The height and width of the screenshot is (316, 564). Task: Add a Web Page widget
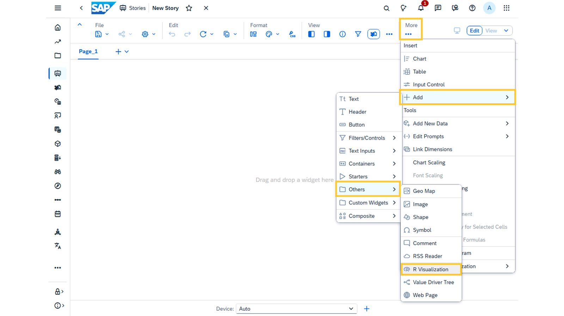431,295
